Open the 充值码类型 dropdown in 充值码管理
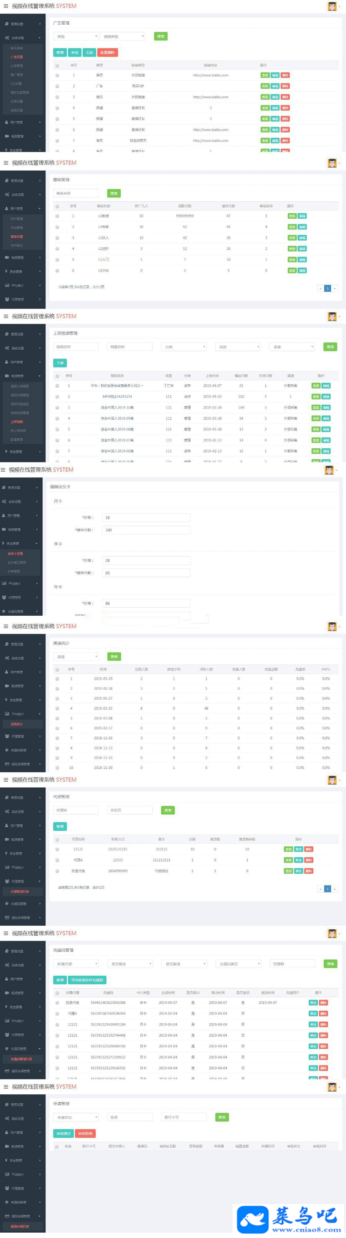Image resolution: width=346 pixels, height=1238 pixels. pyautogui.click(x=238, y=963)
